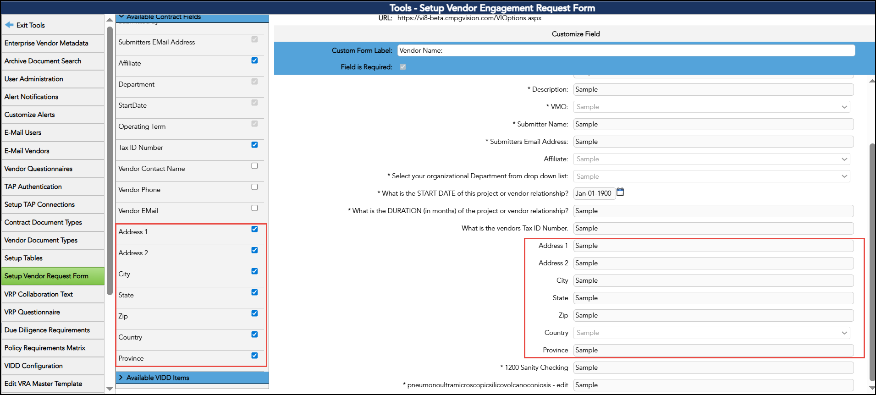
Task: Click the Exit Tools back arrow icon
Action: click(9, 25)
